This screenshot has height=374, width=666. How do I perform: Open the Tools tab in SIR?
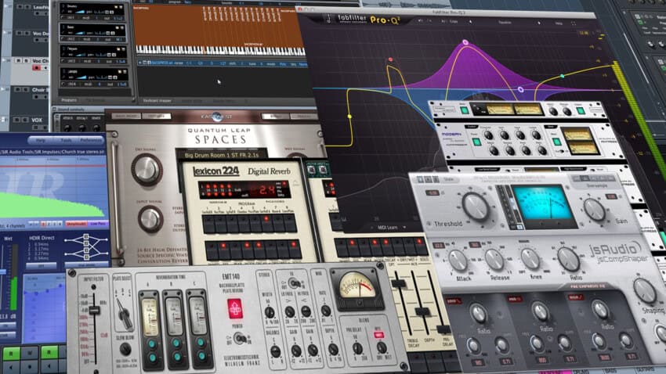66,140
